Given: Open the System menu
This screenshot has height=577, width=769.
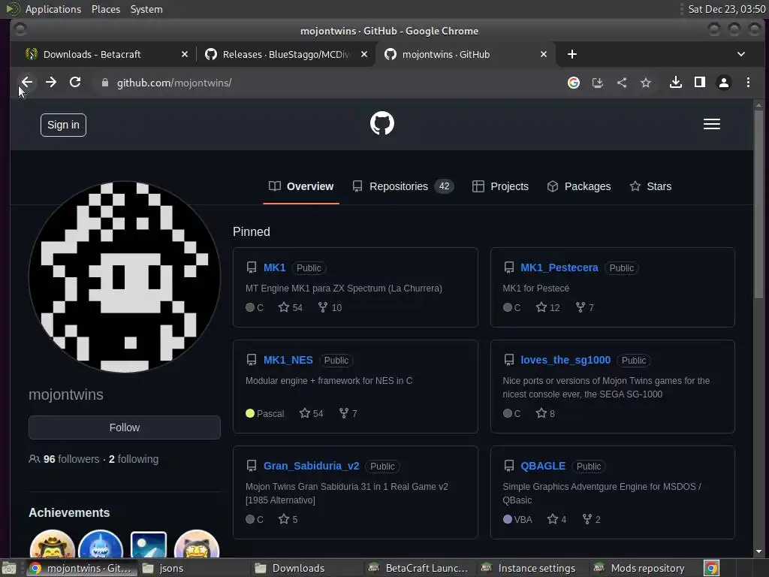Looking at the screenshot, I should coord(146,9).
